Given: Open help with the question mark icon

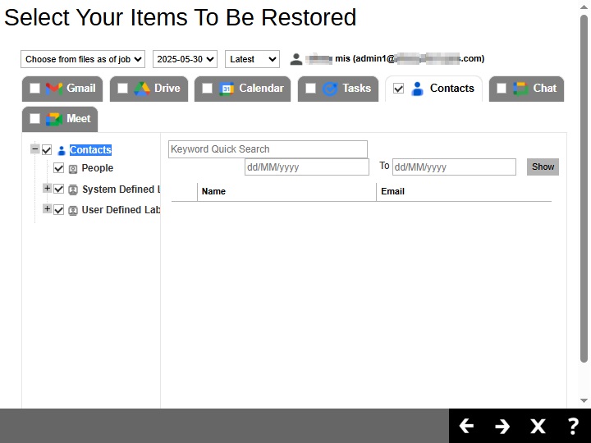Looking at the screenshot, I should coord(573,426).
